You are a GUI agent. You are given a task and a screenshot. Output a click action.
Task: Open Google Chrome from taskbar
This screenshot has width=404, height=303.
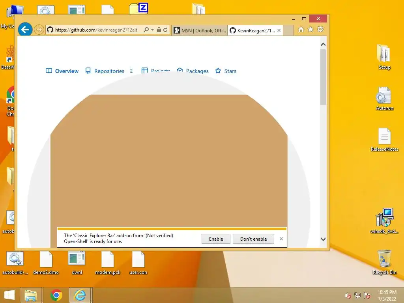(x=56, y=295)
